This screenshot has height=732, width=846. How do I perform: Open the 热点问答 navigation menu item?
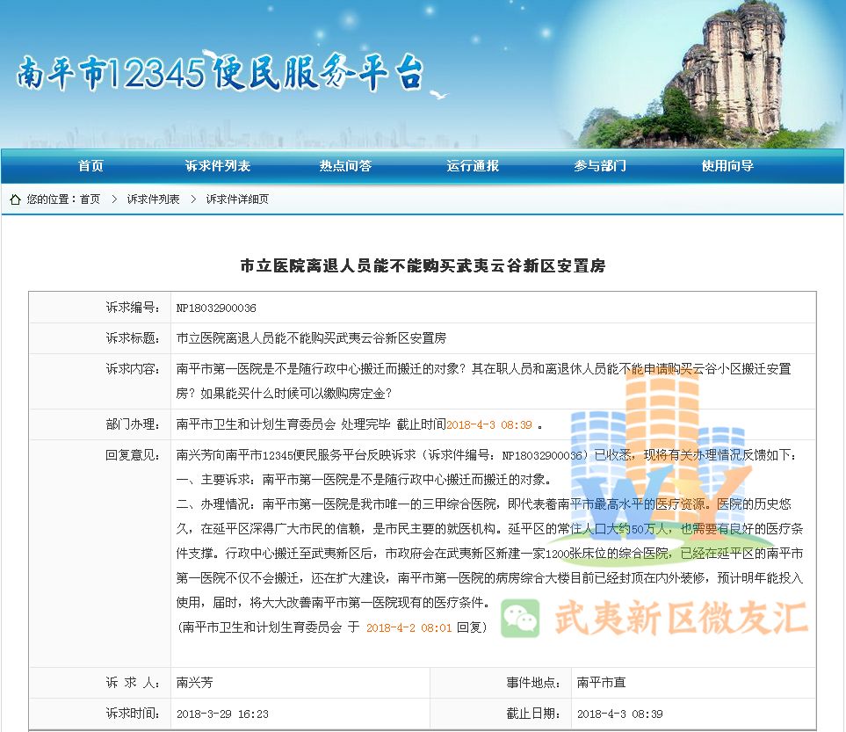coord(344,165)
